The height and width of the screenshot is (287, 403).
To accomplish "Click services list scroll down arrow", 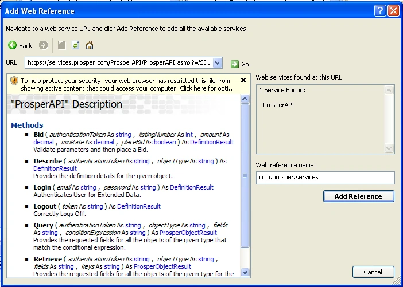I will click(389, 148).
